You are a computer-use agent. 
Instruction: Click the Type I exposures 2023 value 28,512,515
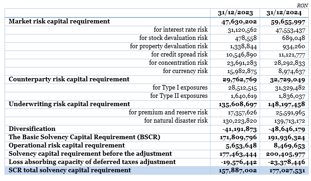pyautogui.click(x=242, y=88)
